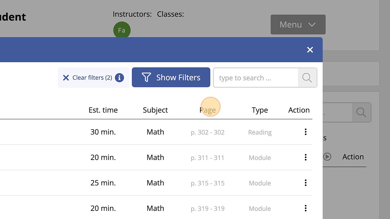Open action menu for page 302 Reading row

(306, 132)
